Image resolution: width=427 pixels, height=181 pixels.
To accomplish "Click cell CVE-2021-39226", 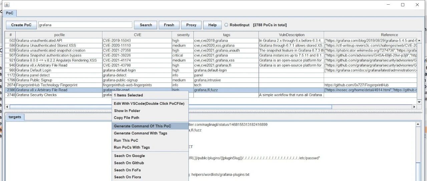I will point(137,56).
